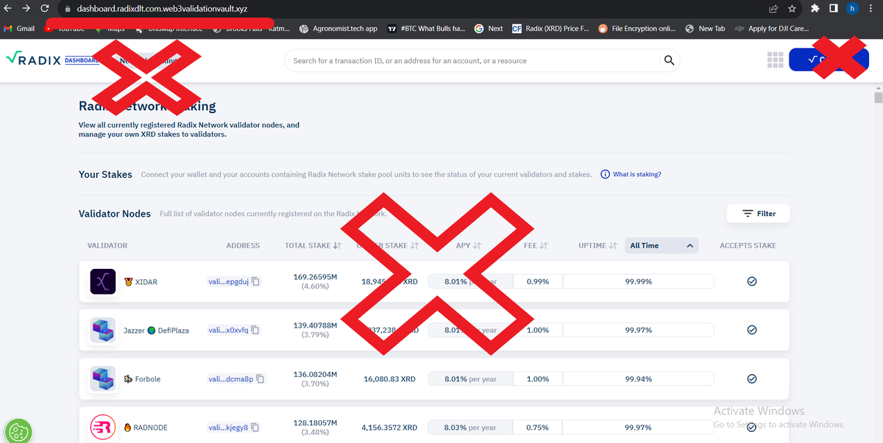Click the Jazzer DefiPlaza validator logo
This screenshot has width=883, height=443.
pos(103,330)
